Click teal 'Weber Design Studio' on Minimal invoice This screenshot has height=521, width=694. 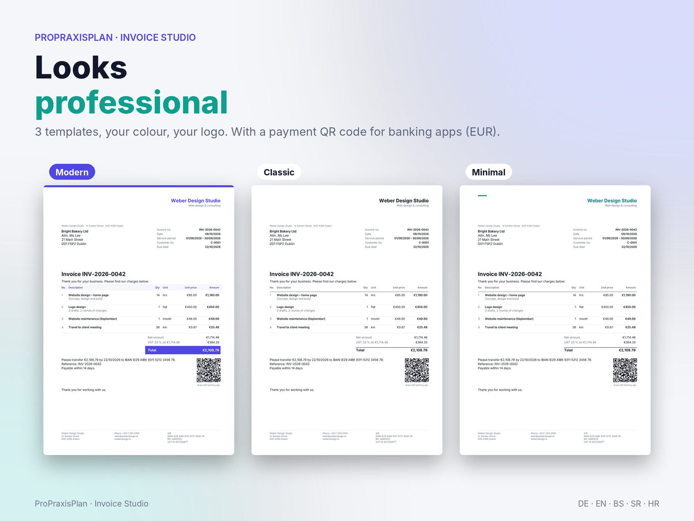click(612, 201)
